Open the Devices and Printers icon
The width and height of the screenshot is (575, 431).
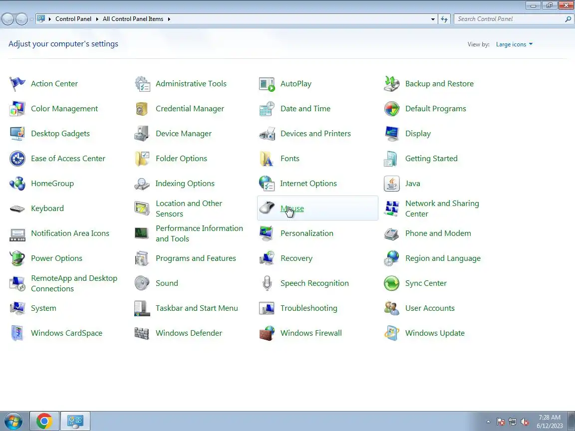(267, 134)
